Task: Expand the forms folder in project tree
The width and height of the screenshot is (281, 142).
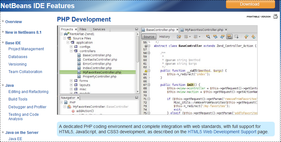Action: [71, 81]
